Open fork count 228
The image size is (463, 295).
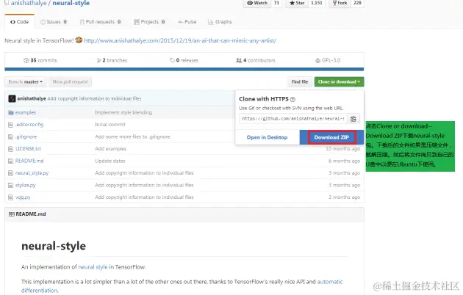coord(357,3)
